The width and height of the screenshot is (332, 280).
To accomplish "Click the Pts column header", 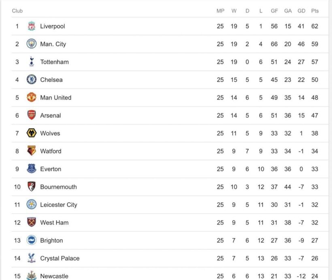I will (315, 11).
